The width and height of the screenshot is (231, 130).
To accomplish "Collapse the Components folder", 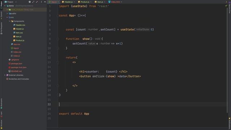I will (x=9, y=21).
